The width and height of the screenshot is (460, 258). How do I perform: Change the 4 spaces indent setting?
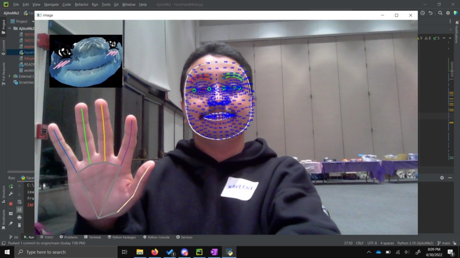coord(387,243)
